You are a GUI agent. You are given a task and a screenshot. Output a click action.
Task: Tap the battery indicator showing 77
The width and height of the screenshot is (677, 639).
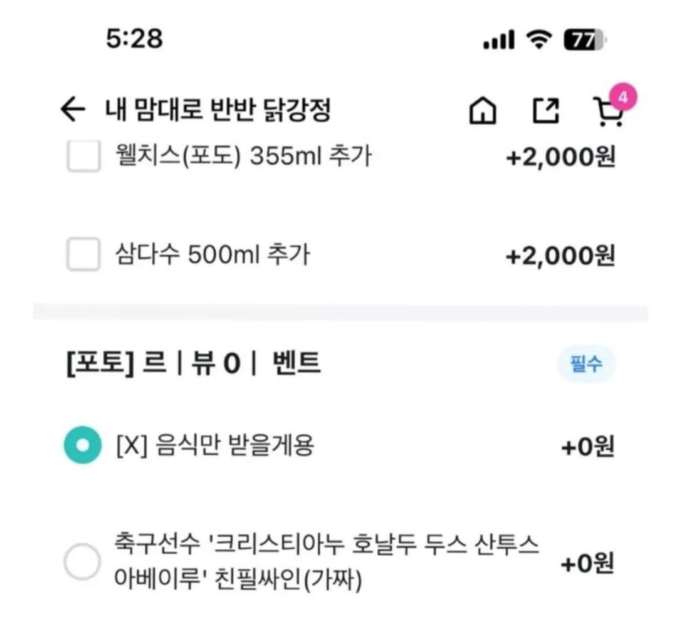pos(582,39)
